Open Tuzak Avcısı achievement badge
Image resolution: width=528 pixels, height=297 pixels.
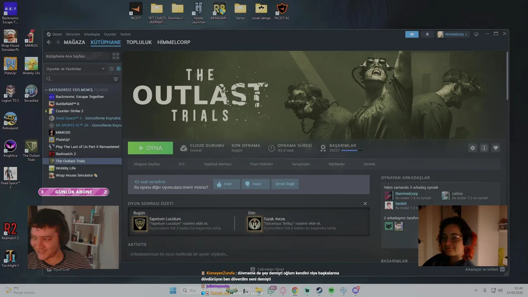(255, 224)
